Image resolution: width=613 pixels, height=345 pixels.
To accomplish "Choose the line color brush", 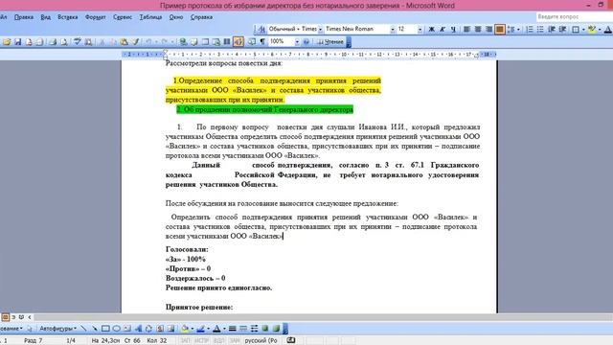I will (x=200, y=329).
